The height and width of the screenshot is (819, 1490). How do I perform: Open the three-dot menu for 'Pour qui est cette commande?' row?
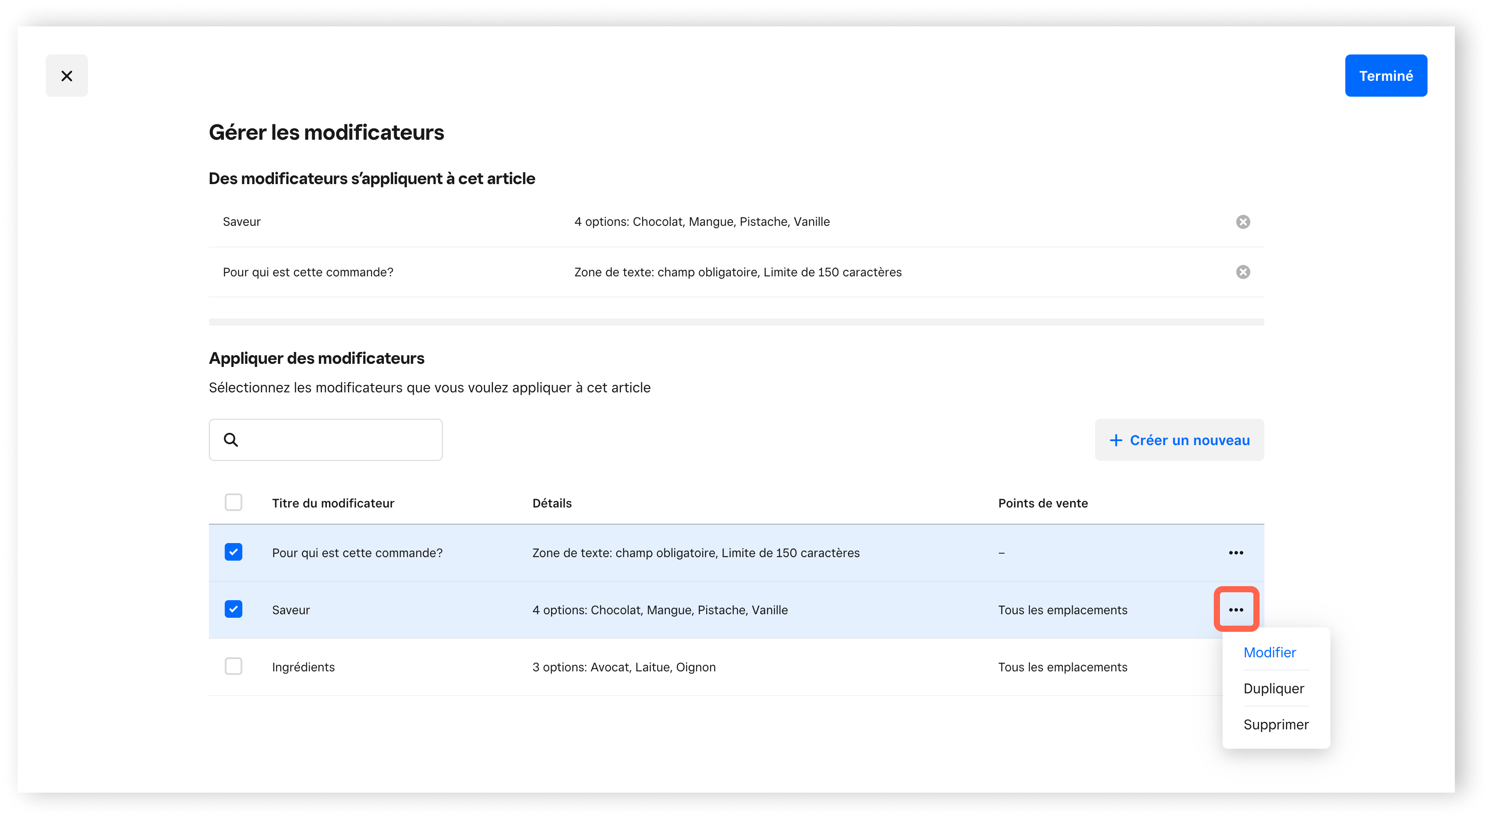point(1235,553)
